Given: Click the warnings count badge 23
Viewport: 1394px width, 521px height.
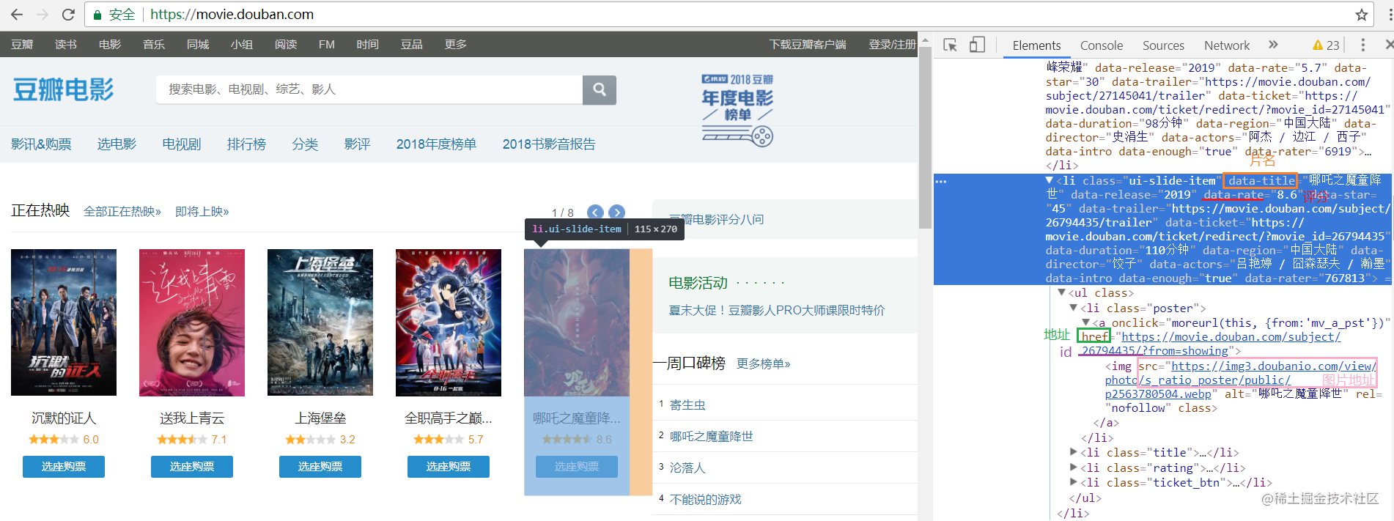Looking at the screenshot, I should [1326, 45].
